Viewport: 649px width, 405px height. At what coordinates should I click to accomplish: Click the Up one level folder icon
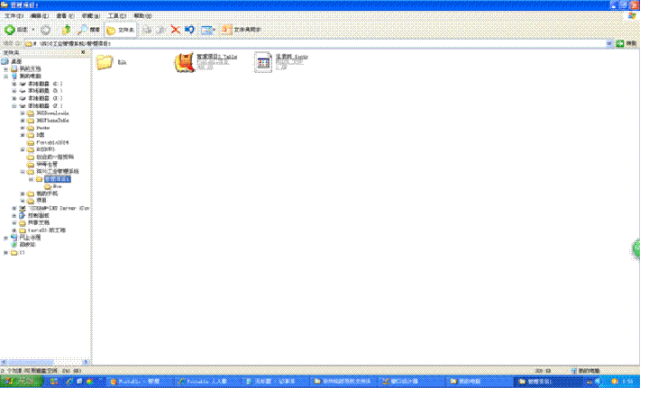tap(66, 30)
